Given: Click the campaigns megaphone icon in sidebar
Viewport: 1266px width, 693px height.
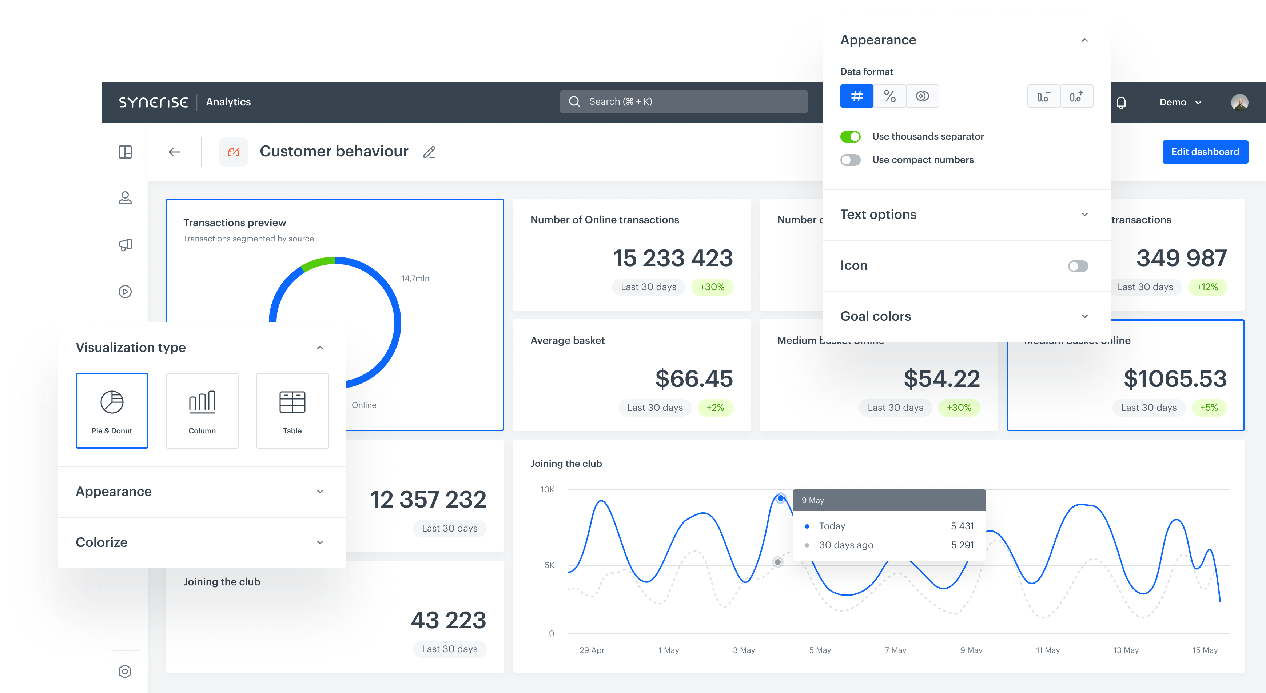Looking at the screenshot, I should coord(125,244).
